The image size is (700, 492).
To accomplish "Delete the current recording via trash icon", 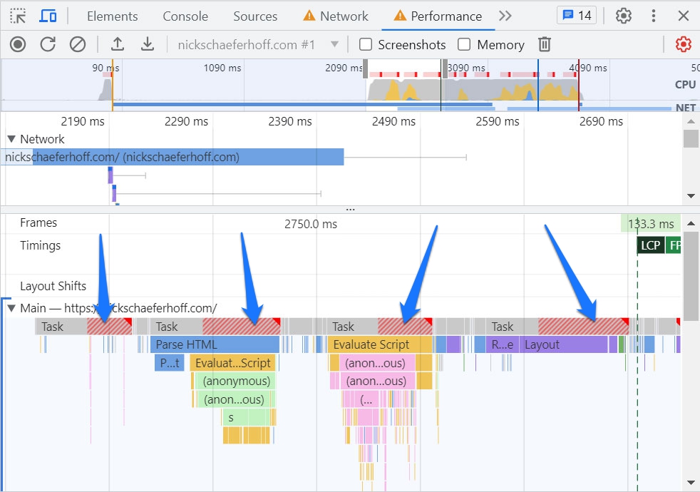I will [x=545, y=44].
